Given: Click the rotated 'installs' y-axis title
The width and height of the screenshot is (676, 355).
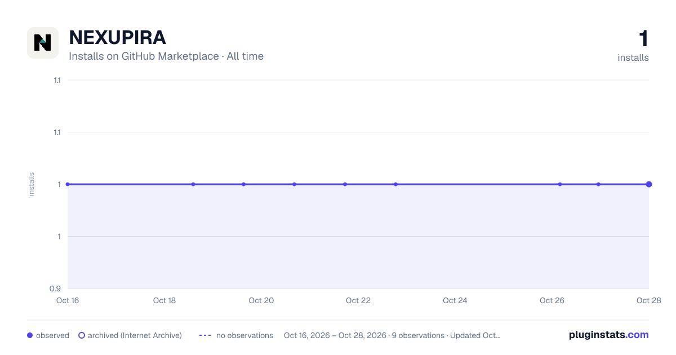Looking at the screenshot, I should [x=32, y=184].
